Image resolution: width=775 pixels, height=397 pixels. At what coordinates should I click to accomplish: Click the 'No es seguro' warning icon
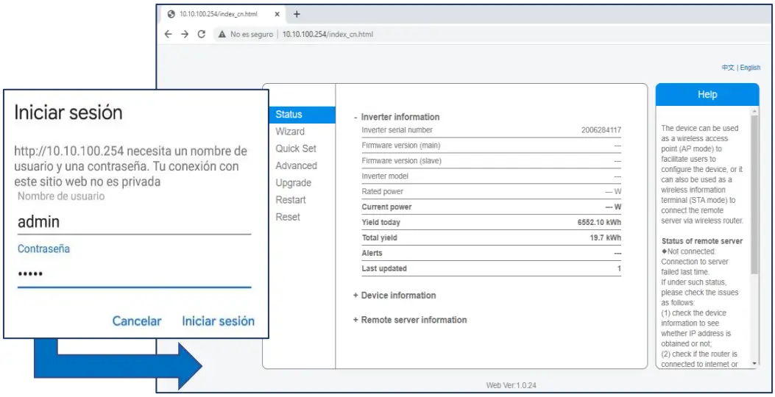222,34
